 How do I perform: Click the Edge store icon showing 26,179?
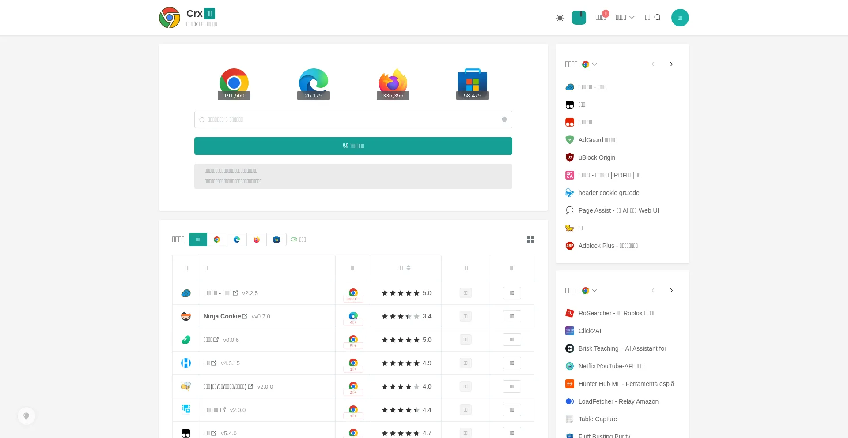[313, 82]
